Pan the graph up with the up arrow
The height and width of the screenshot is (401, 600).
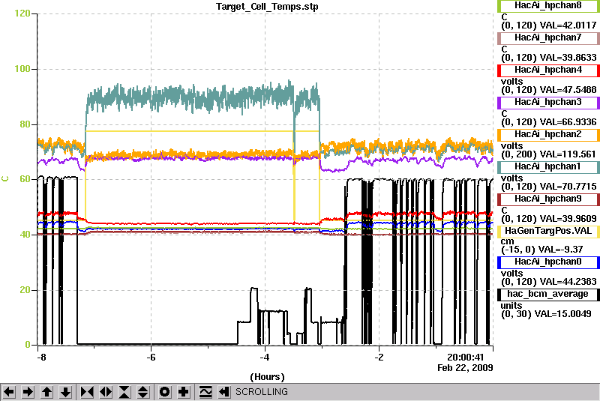point(46,392)
